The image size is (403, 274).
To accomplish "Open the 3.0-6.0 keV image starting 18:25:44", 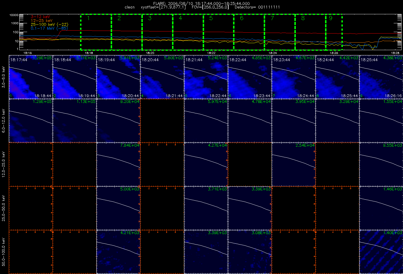I will tap(381, 77).
